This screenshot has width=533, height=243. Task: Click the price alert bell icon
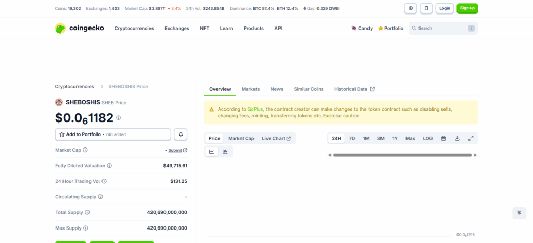(x=181, y=134)
